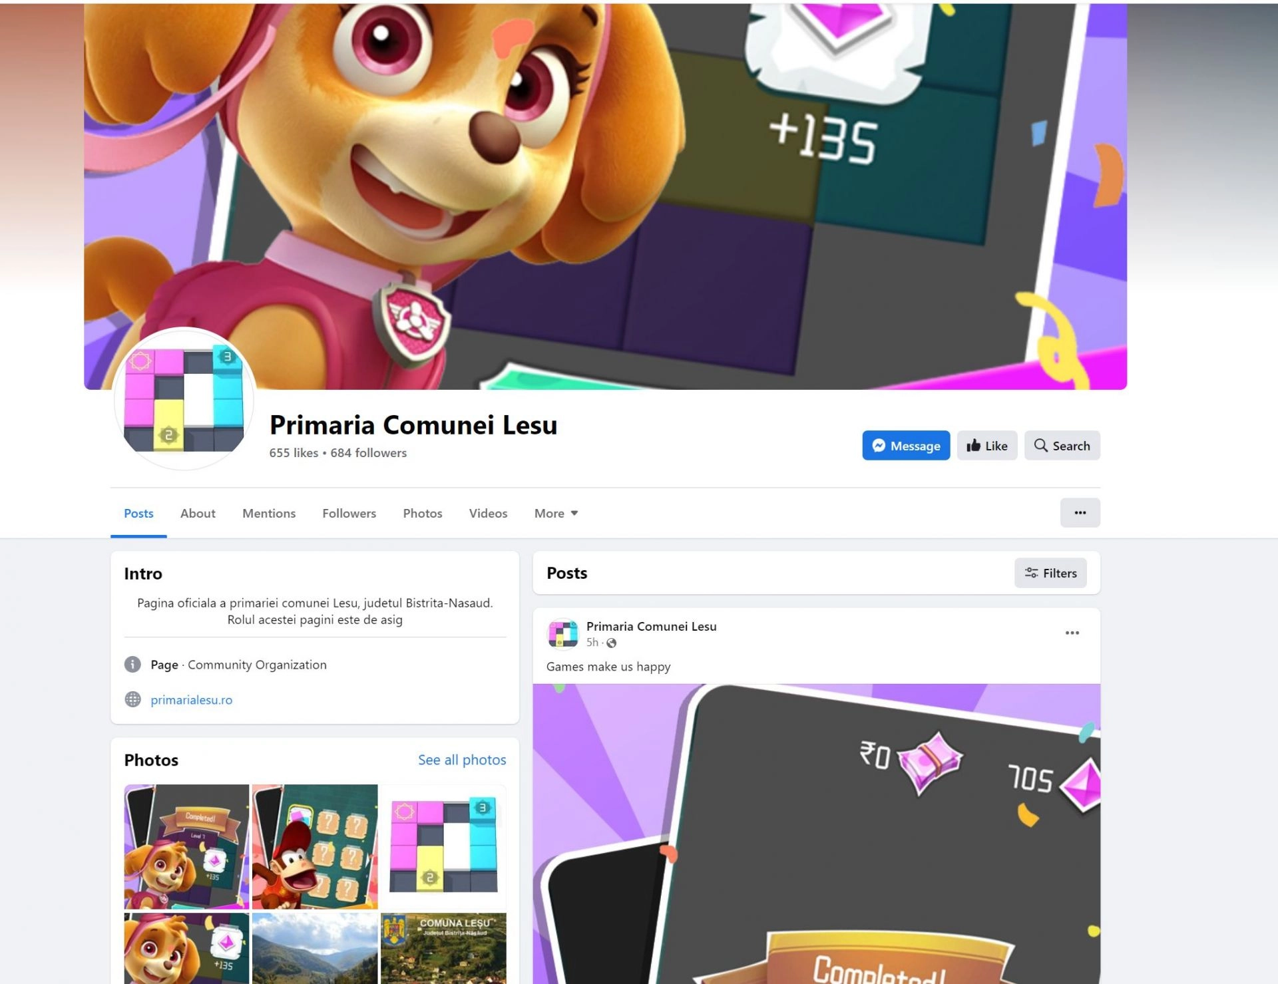Viewport: 1278px width, 984px height.
Task: Click the Messenger icon on Message button
Action: point(879,446)
